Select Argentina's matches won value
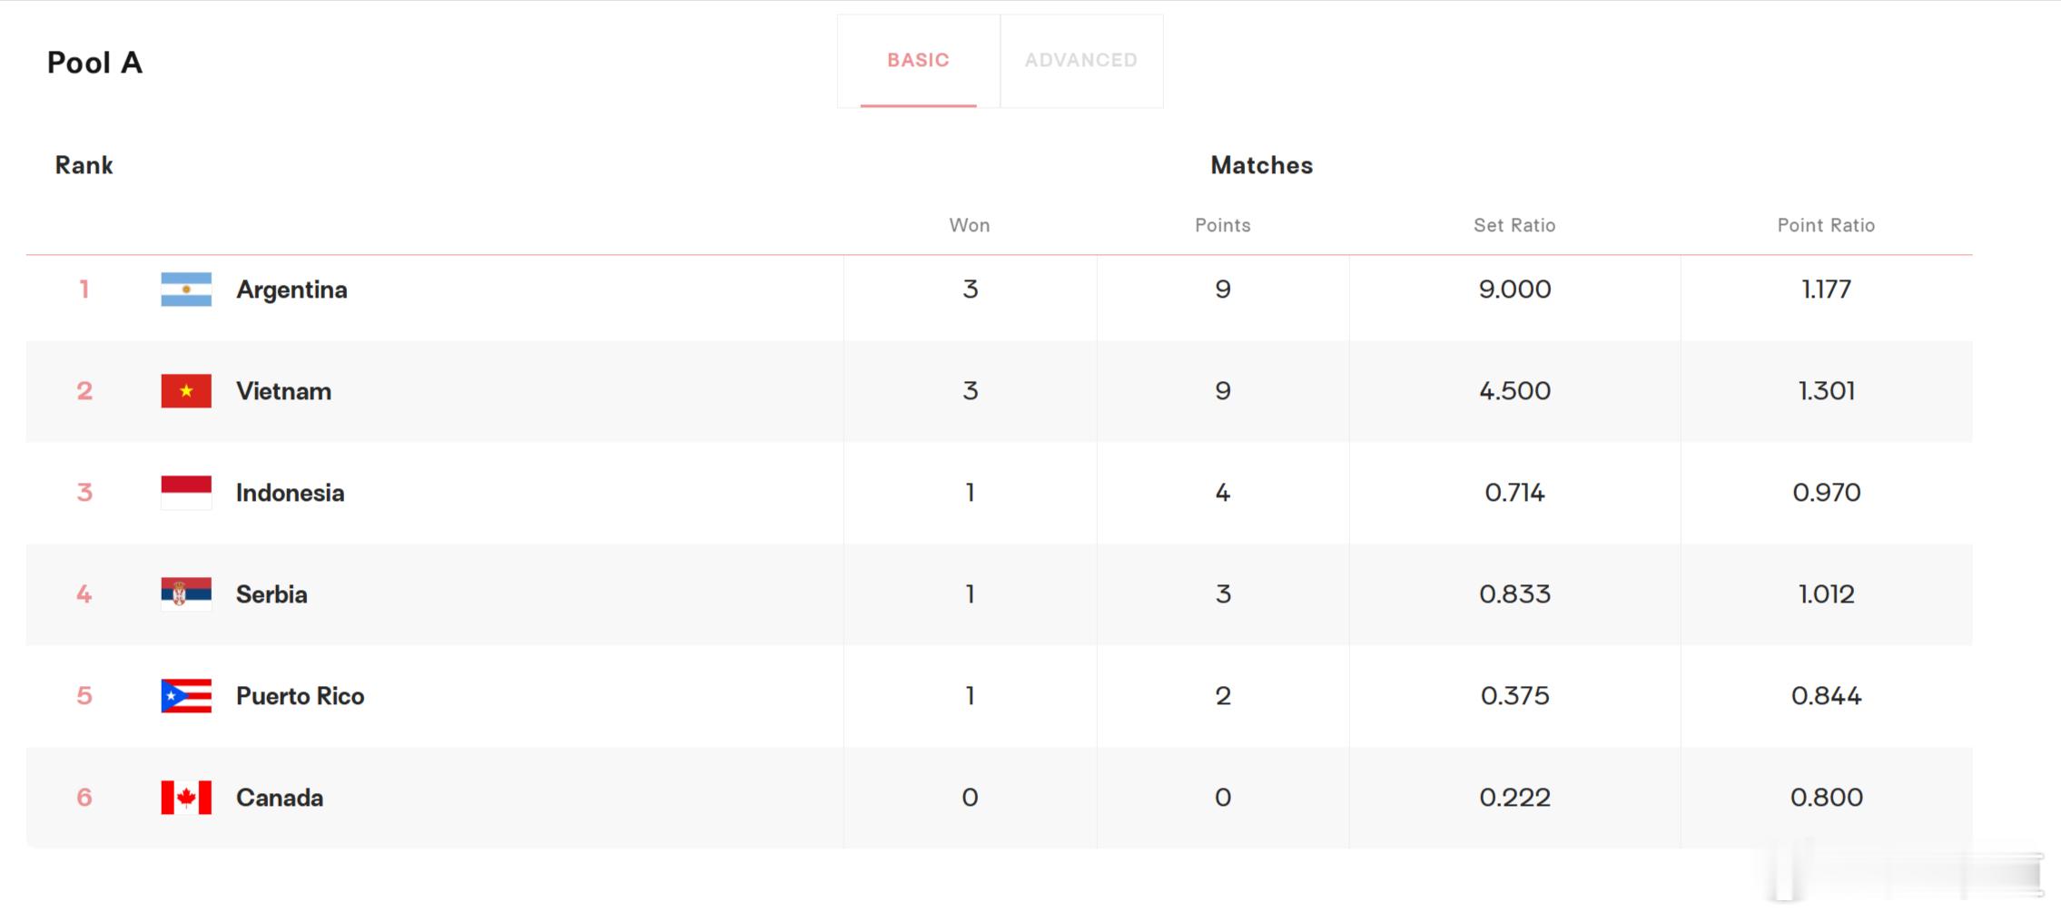 970,289
